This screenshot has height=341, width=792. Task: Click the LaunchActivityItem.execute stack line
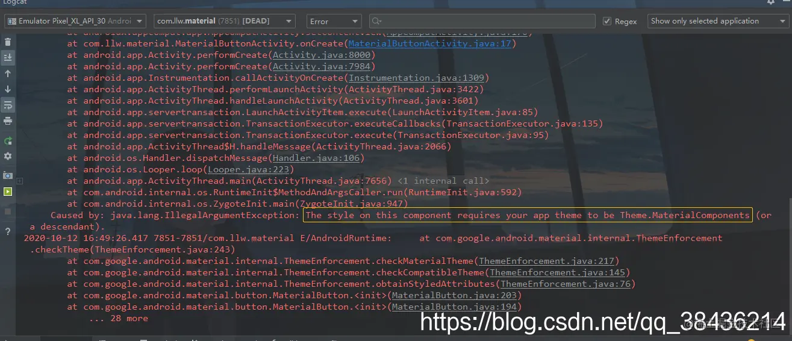coord(302,112)
